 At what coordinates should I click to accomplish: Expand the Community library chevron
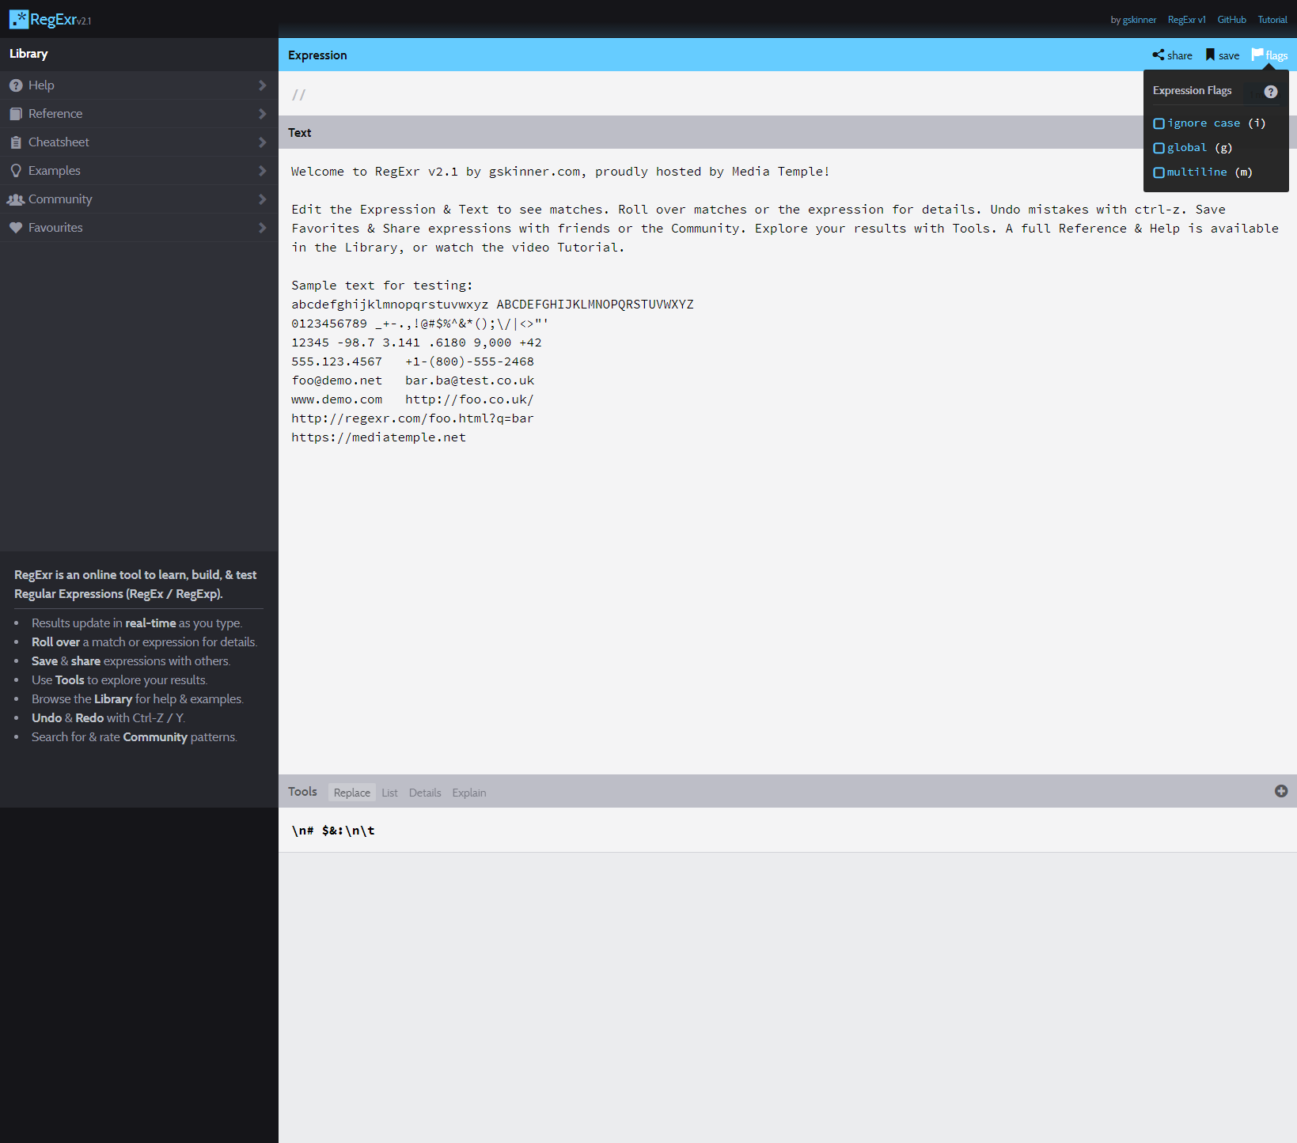click(262, 199)
